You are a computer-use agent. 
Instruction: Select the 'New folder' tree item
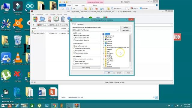tap(110, 61)
